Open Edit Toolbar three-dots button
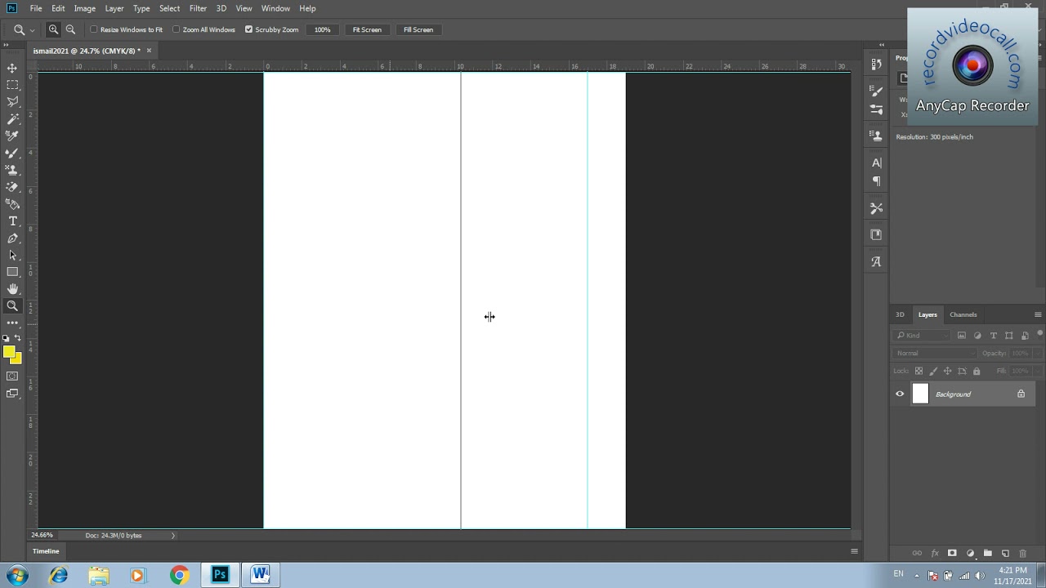 [x=12, y=323]
